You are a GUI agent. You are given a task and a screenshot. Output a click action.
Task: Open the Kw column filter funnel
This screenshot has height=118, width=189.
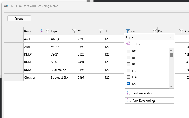(181, 31)
